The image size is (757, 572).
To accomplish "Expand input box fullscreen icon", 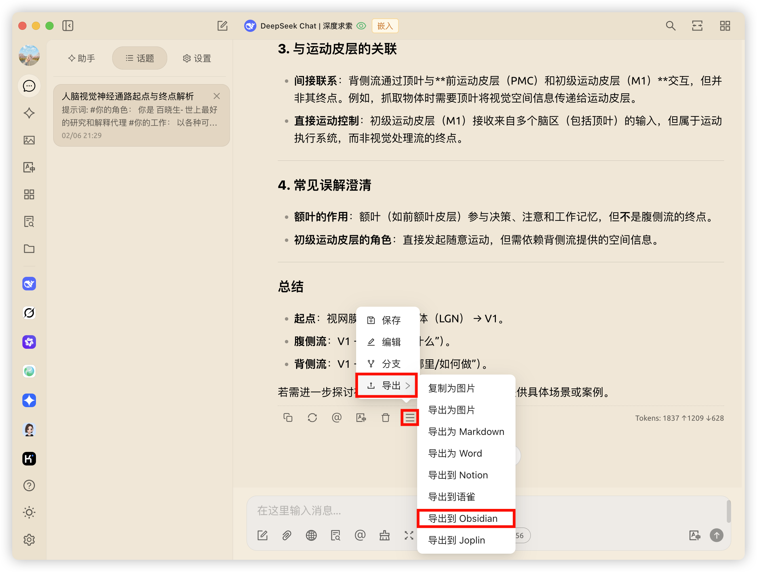I will 409,535.
